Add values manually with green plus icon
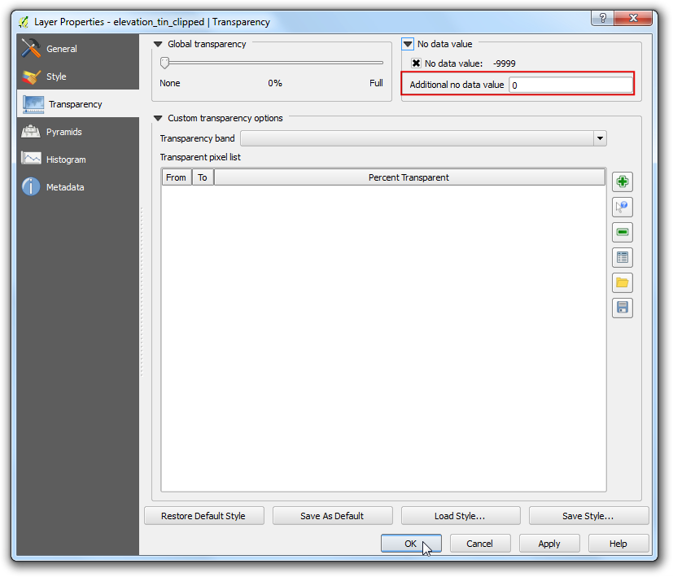The image size is (673, 577). 623,181
